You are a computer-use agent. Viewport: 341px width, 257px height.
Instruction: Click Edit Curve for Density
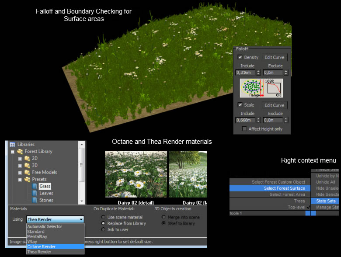[275, 57]
